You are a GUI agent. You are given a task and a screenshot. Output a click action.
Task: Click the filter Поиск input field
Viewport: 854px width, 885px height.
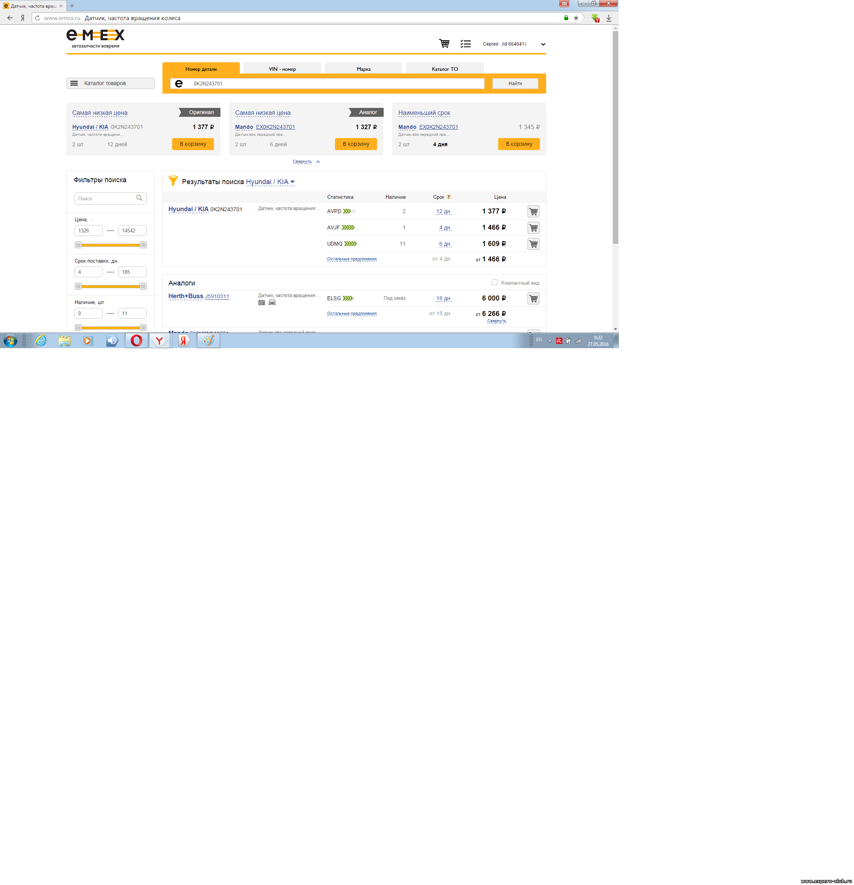(110, 198)
